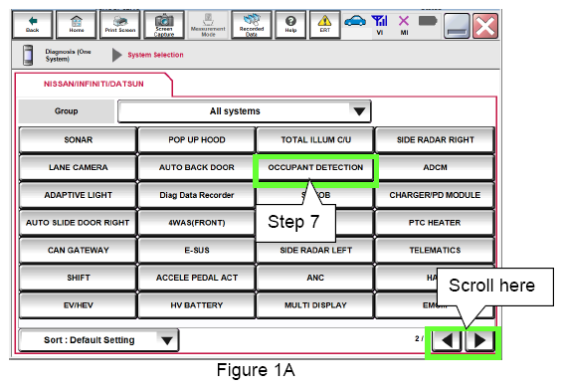Go to next page with right arrow
The image size is (563, 389).
click(480, 340)
